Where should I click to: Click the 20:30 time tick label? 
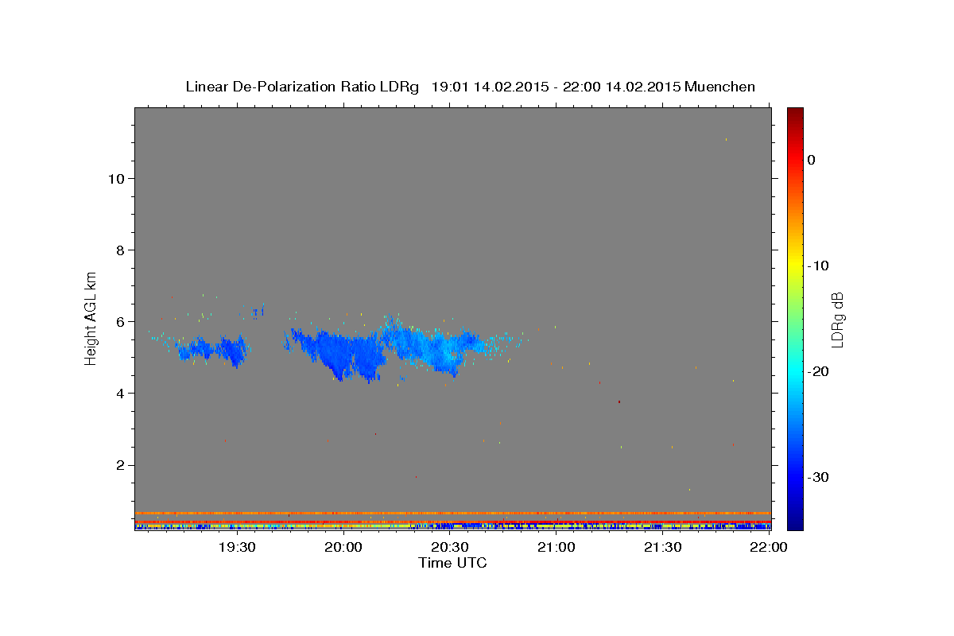(x=450, y=547)
